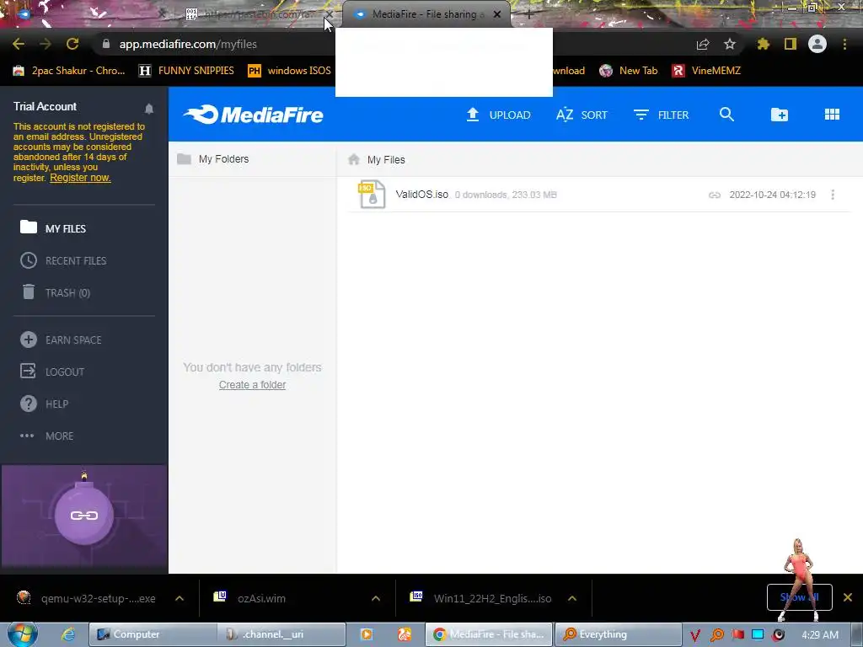This screenshot has width=863, height=647.
Task: Select the ValidOS.iso file name
Action: (x=421, y=195)
